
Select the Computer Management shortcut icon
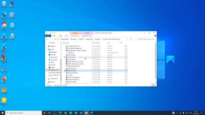(x=67, y=48)
